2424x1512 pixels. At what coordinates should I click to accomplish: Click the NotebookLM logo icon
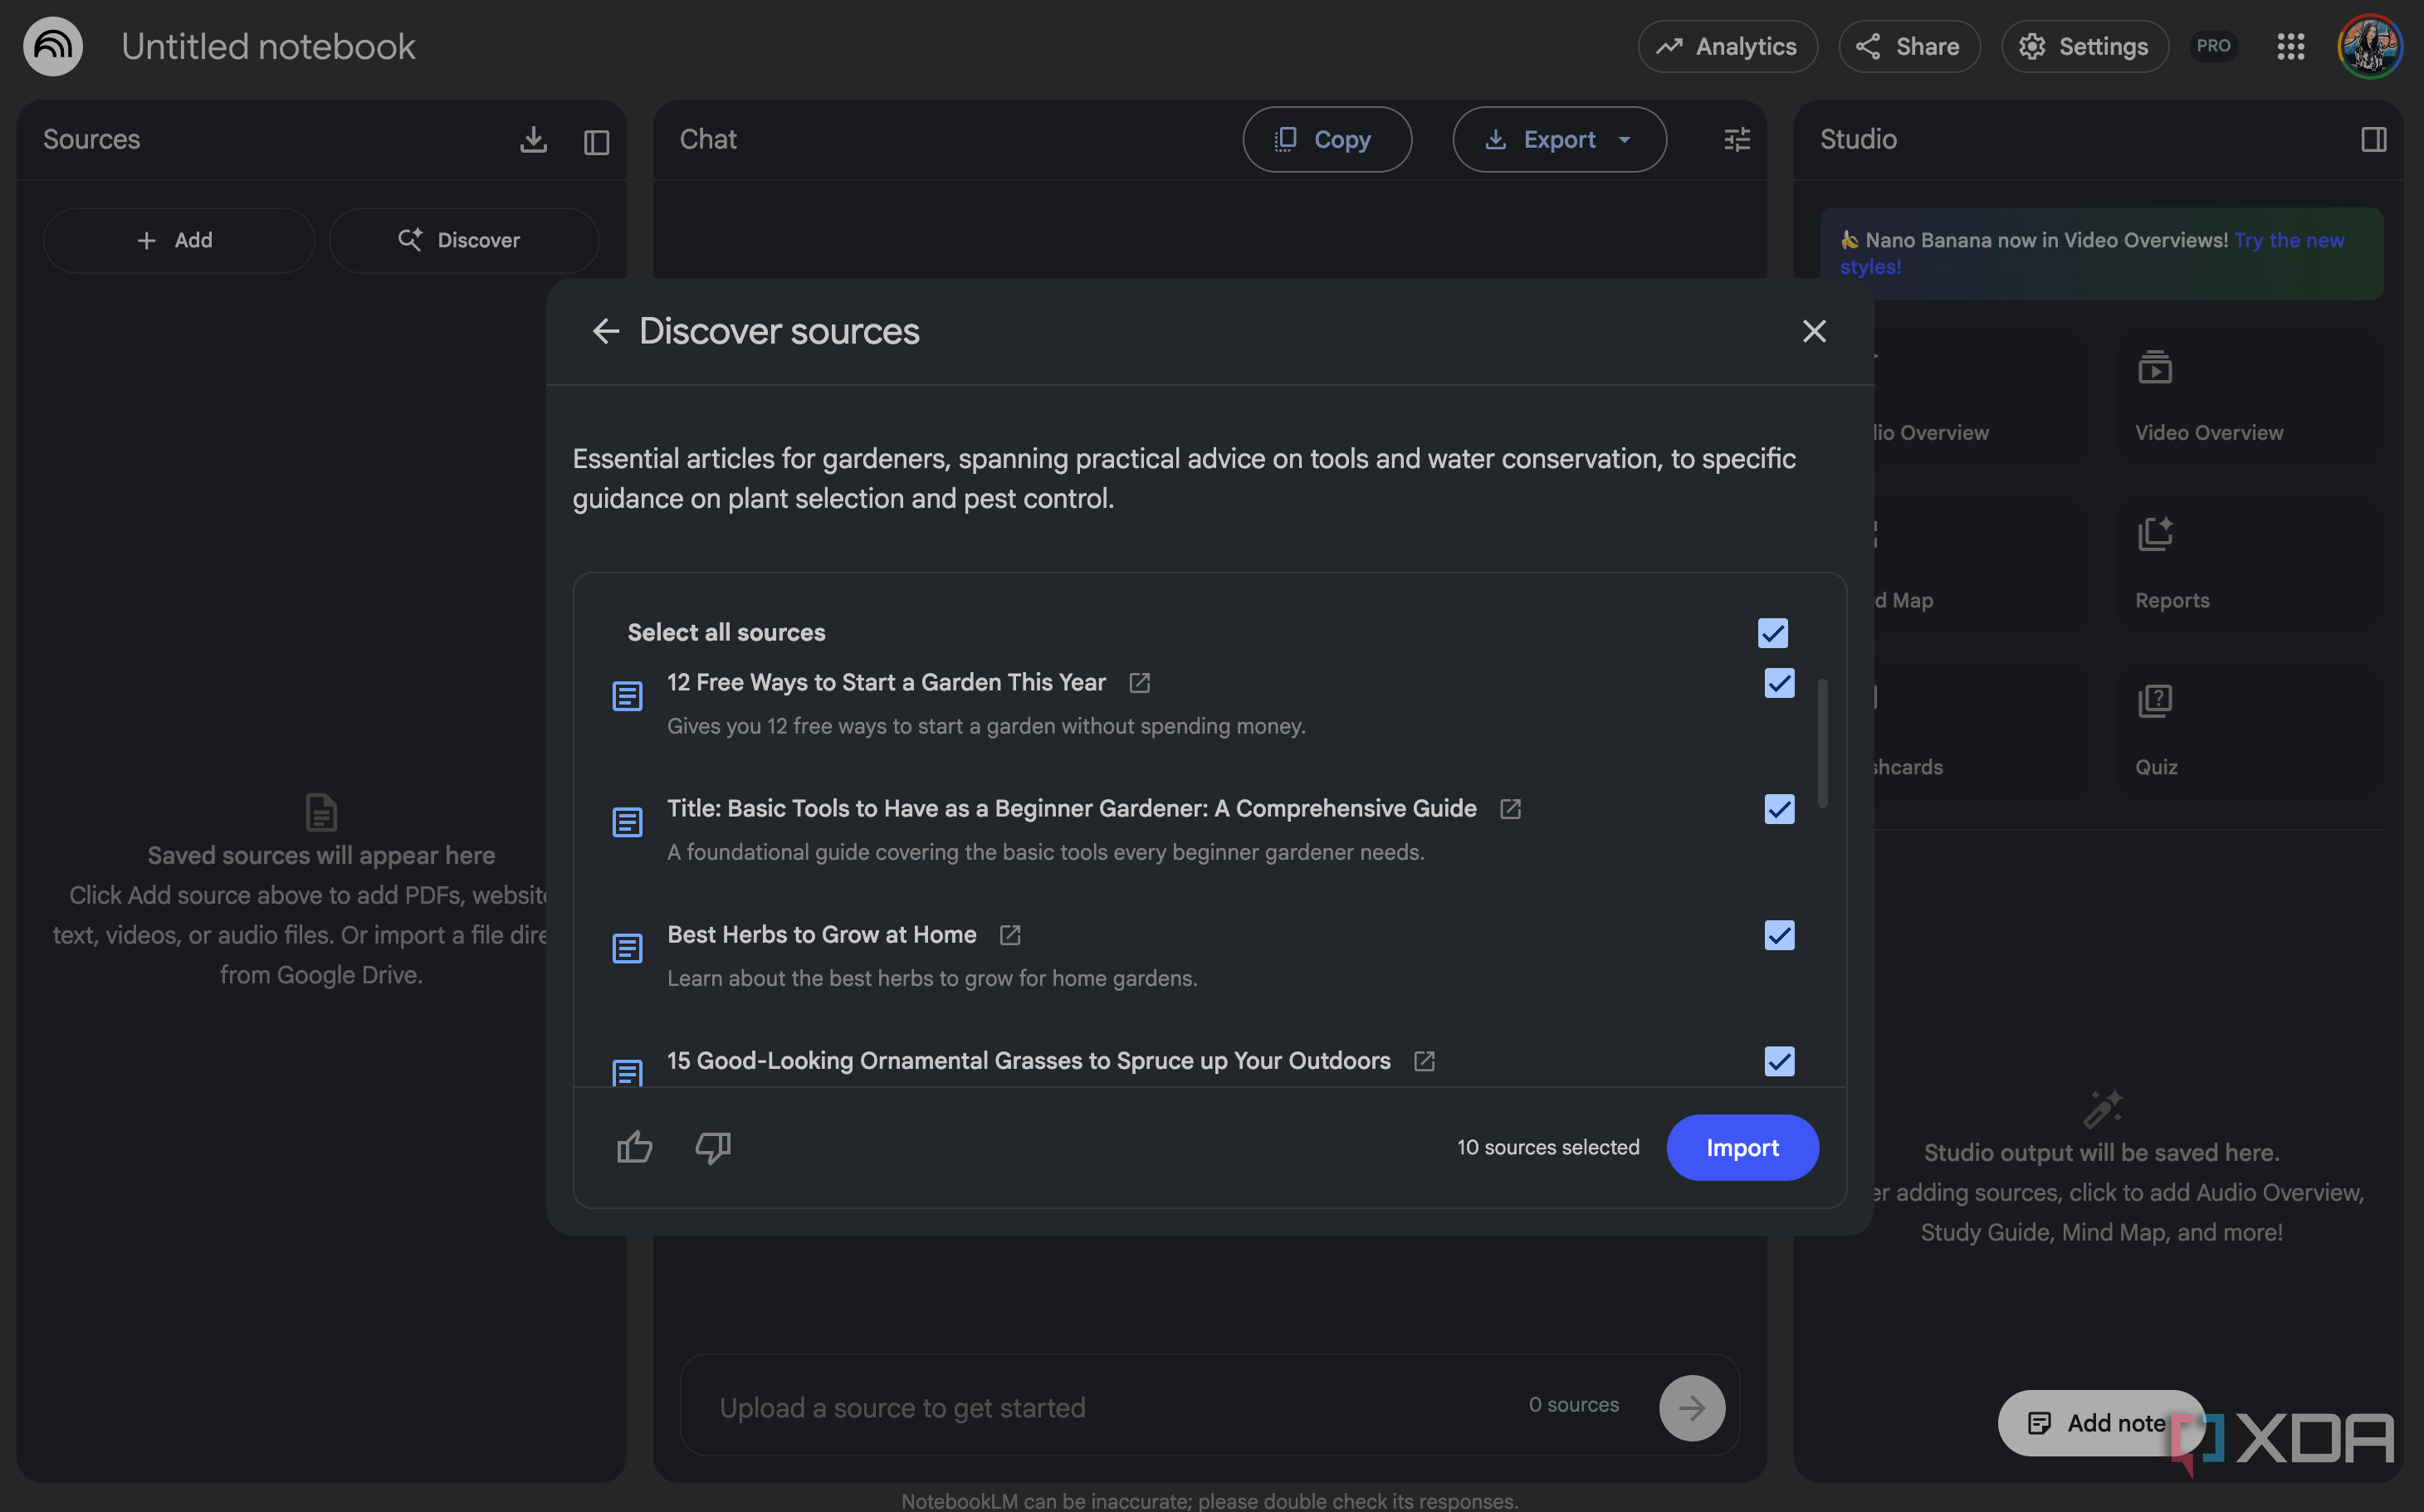52,46
